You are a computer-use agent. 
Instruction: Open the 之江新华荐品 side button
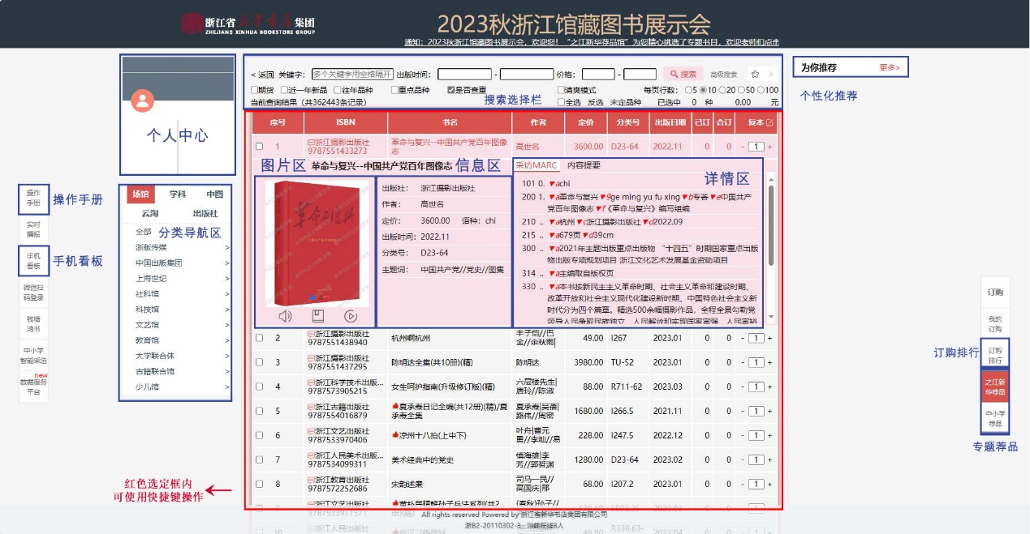[x=995, y=387]
